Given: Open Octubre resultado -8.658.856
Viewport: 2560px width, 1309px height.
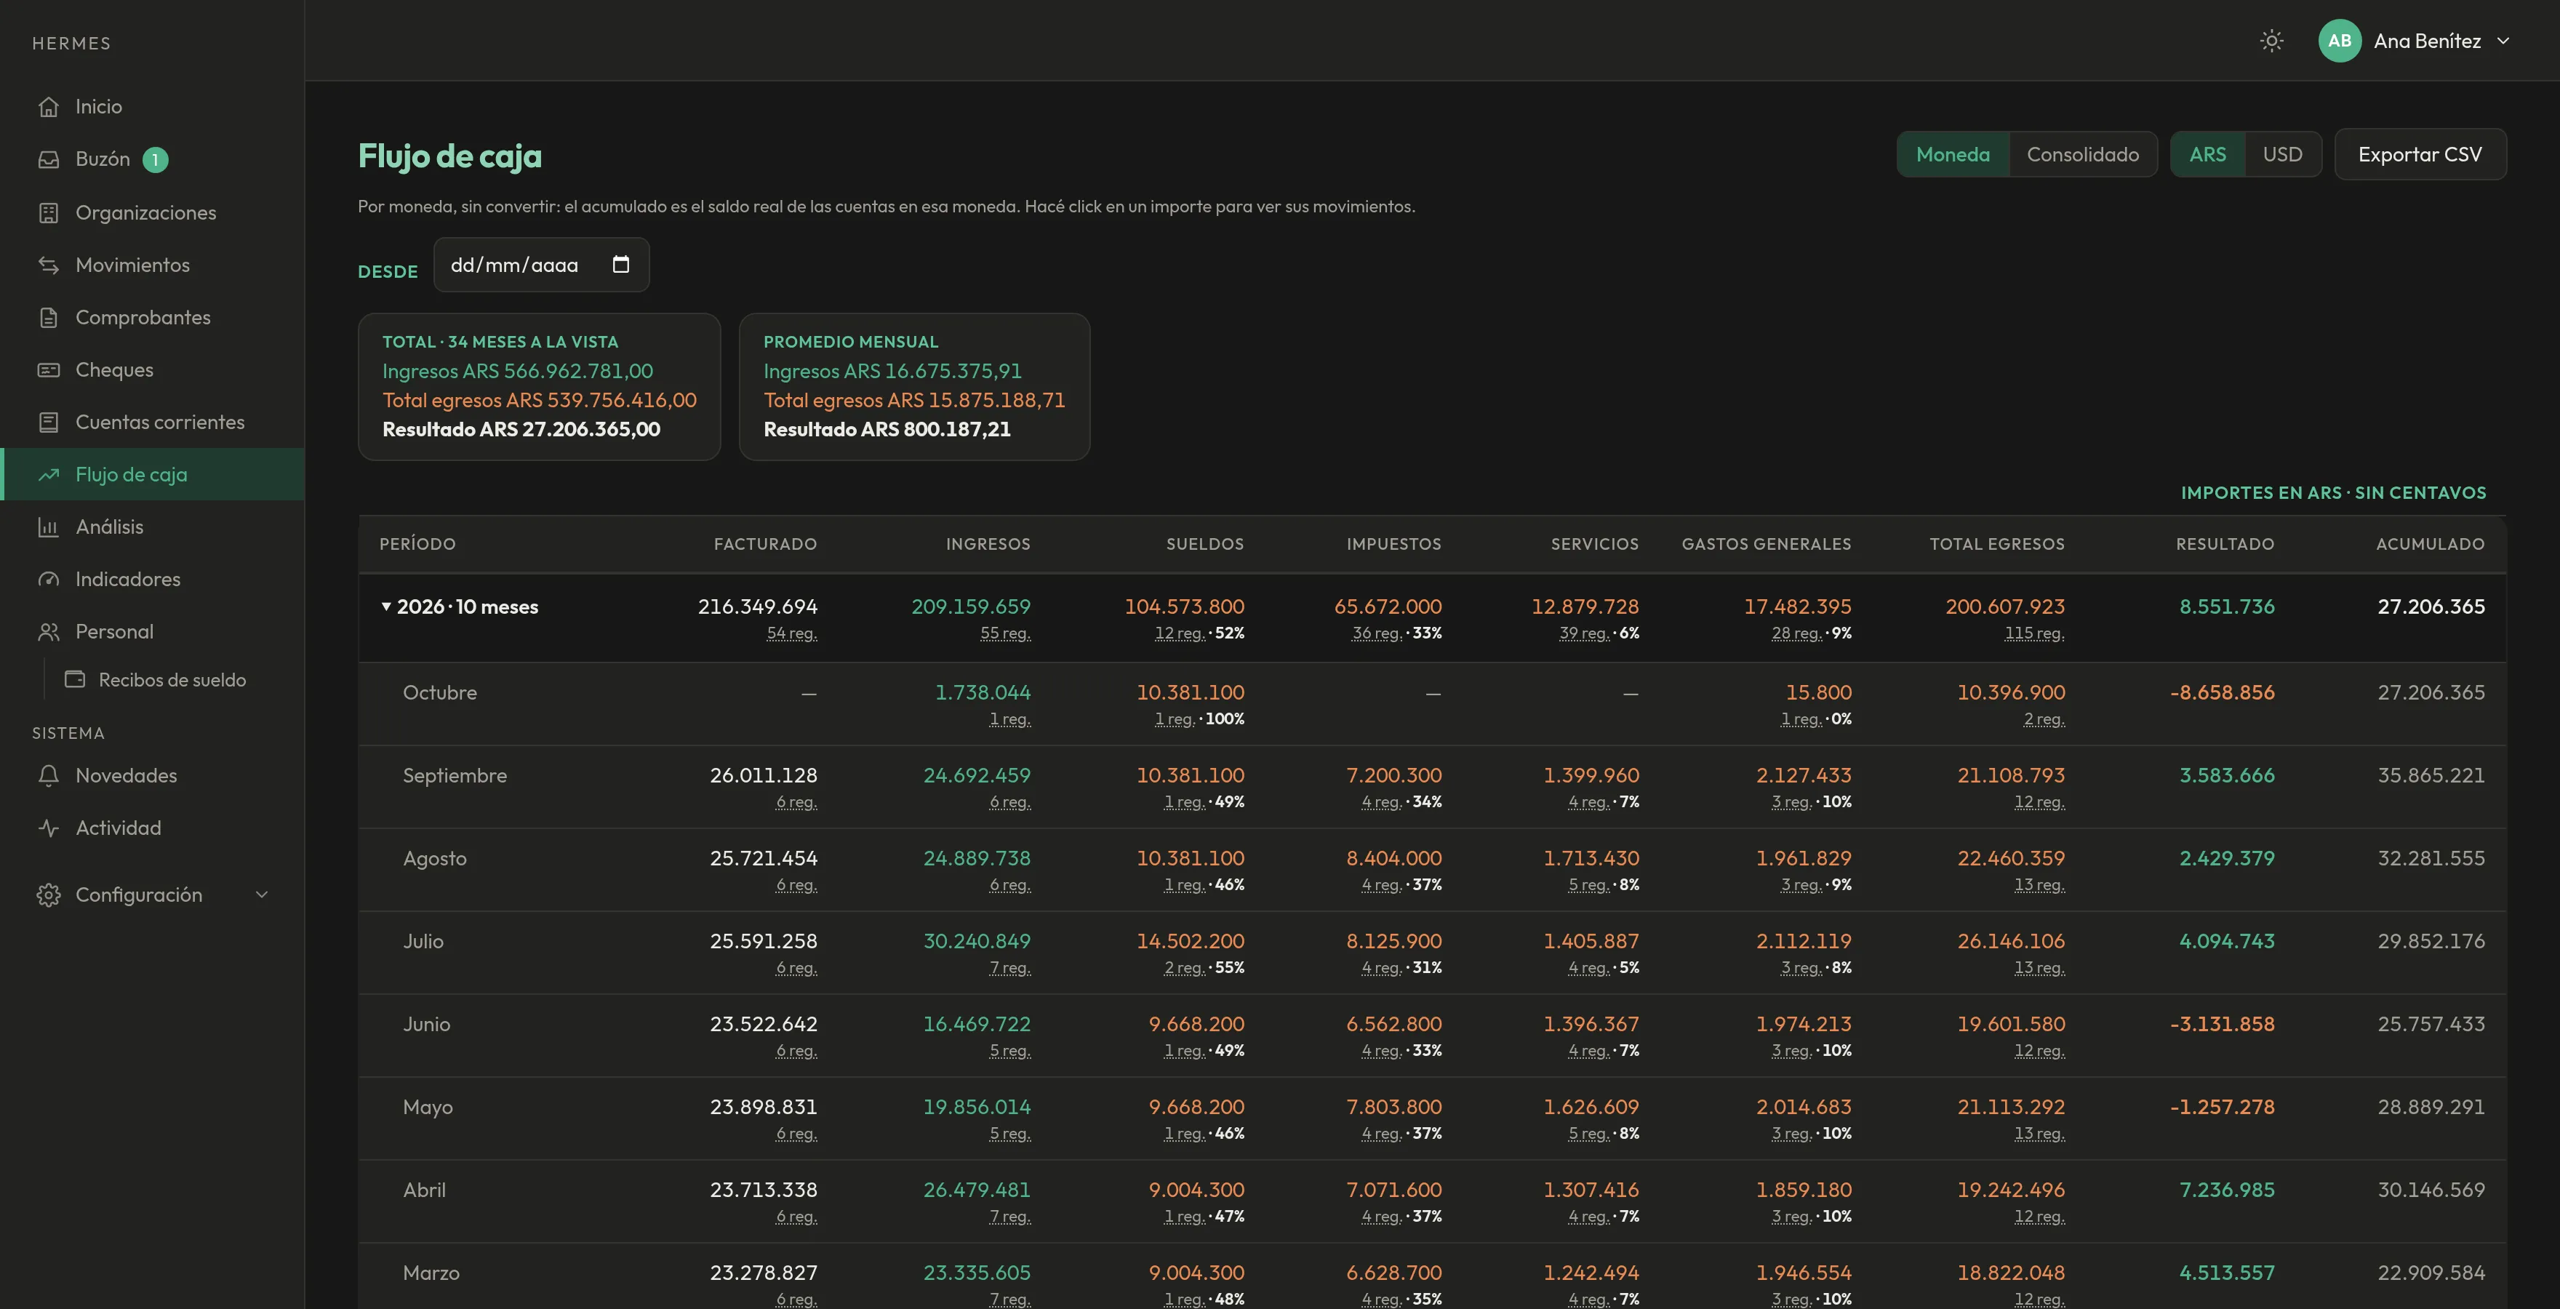Looking at the screenshot, I should tap(2222, 692).
